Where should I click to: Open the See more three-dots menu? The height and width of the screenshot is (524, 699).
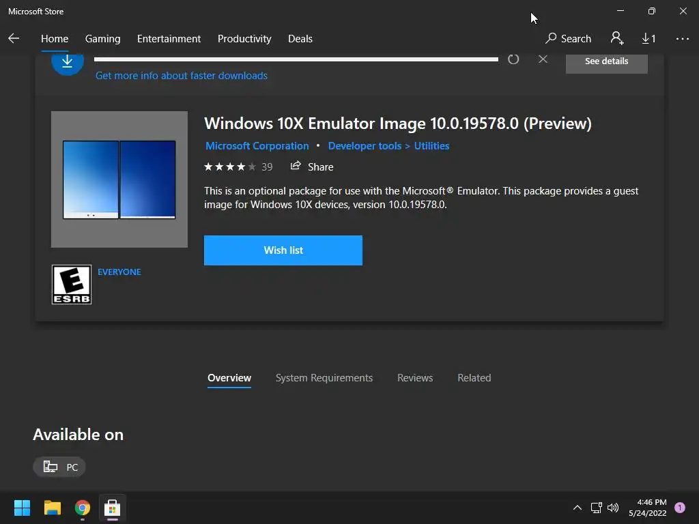coord(683,39)
